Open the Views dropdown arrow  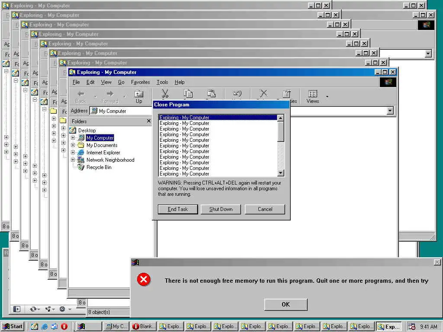[327, 97]
